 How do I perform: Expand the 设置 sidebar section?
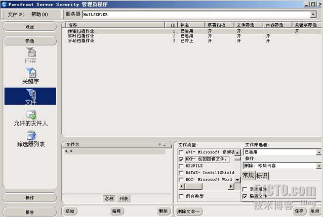[x=30, y=27]
